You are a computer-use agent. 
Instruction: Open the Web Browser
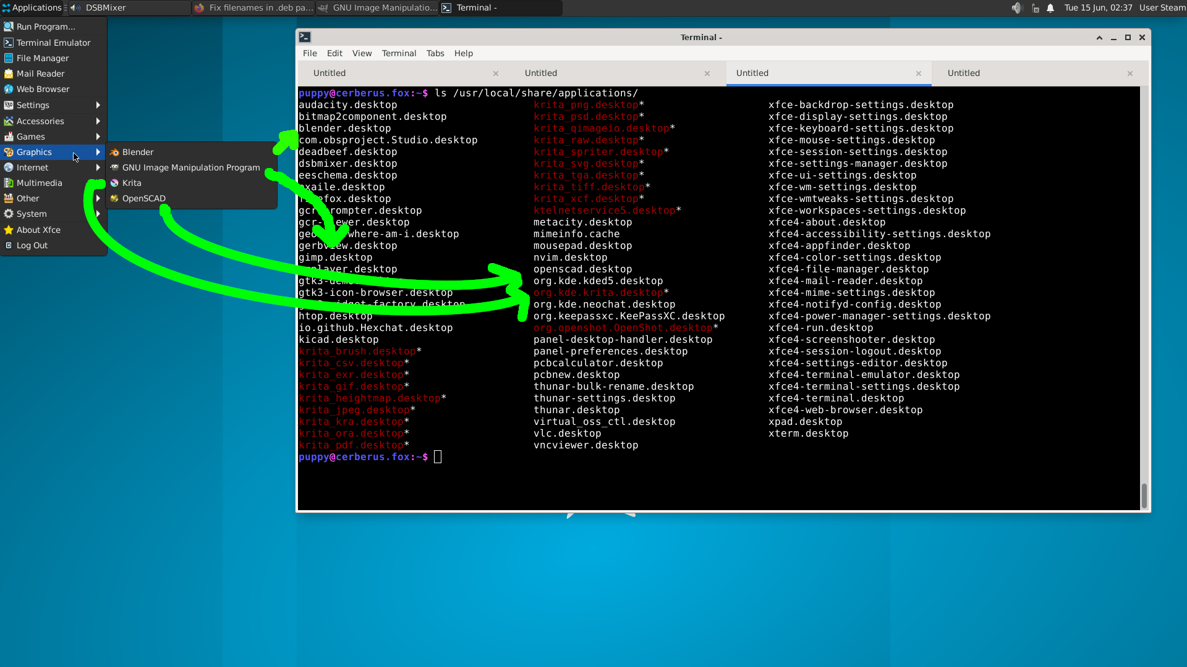[43, 88]
